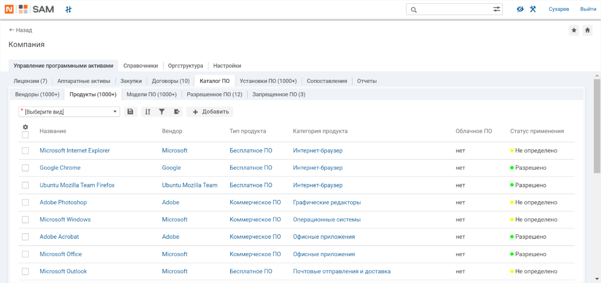Select Управление программными активами tab
Image resolution: width=601 pixels, height=283 pixels.
coord(63,66)
